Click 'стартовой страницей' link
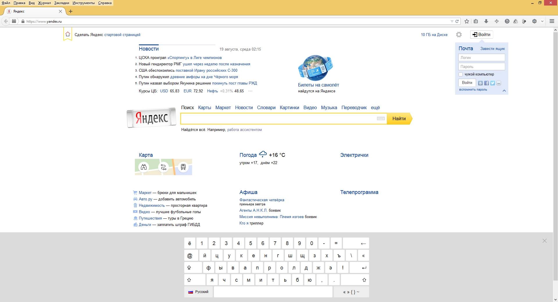The width and height of the screenshot is (558, 302). (122, 35)
